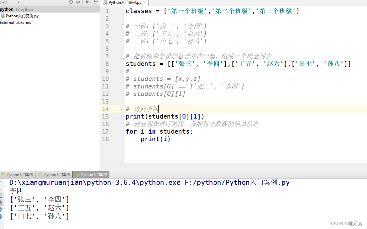
Task: Click console output ['田七', '孙八']
Action: pyautogui.click(x=39, y=216)
